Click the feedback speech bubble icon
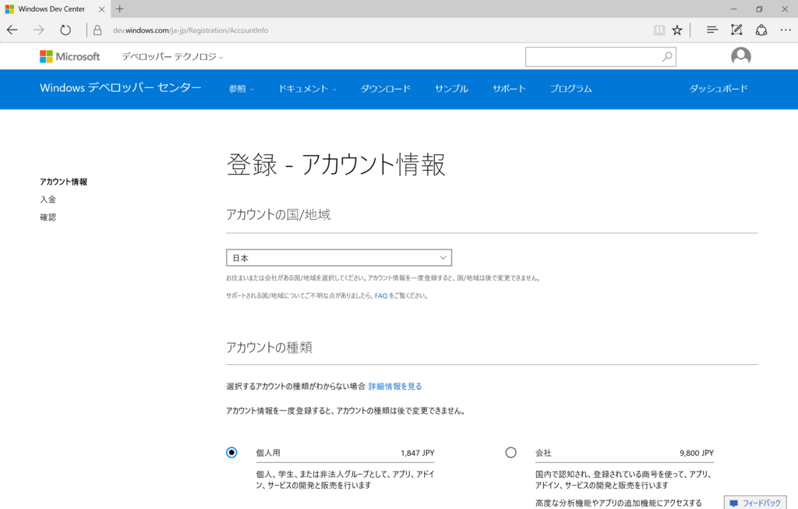Image resolution: width=798 pixels, height=509 pixels. 733,504
